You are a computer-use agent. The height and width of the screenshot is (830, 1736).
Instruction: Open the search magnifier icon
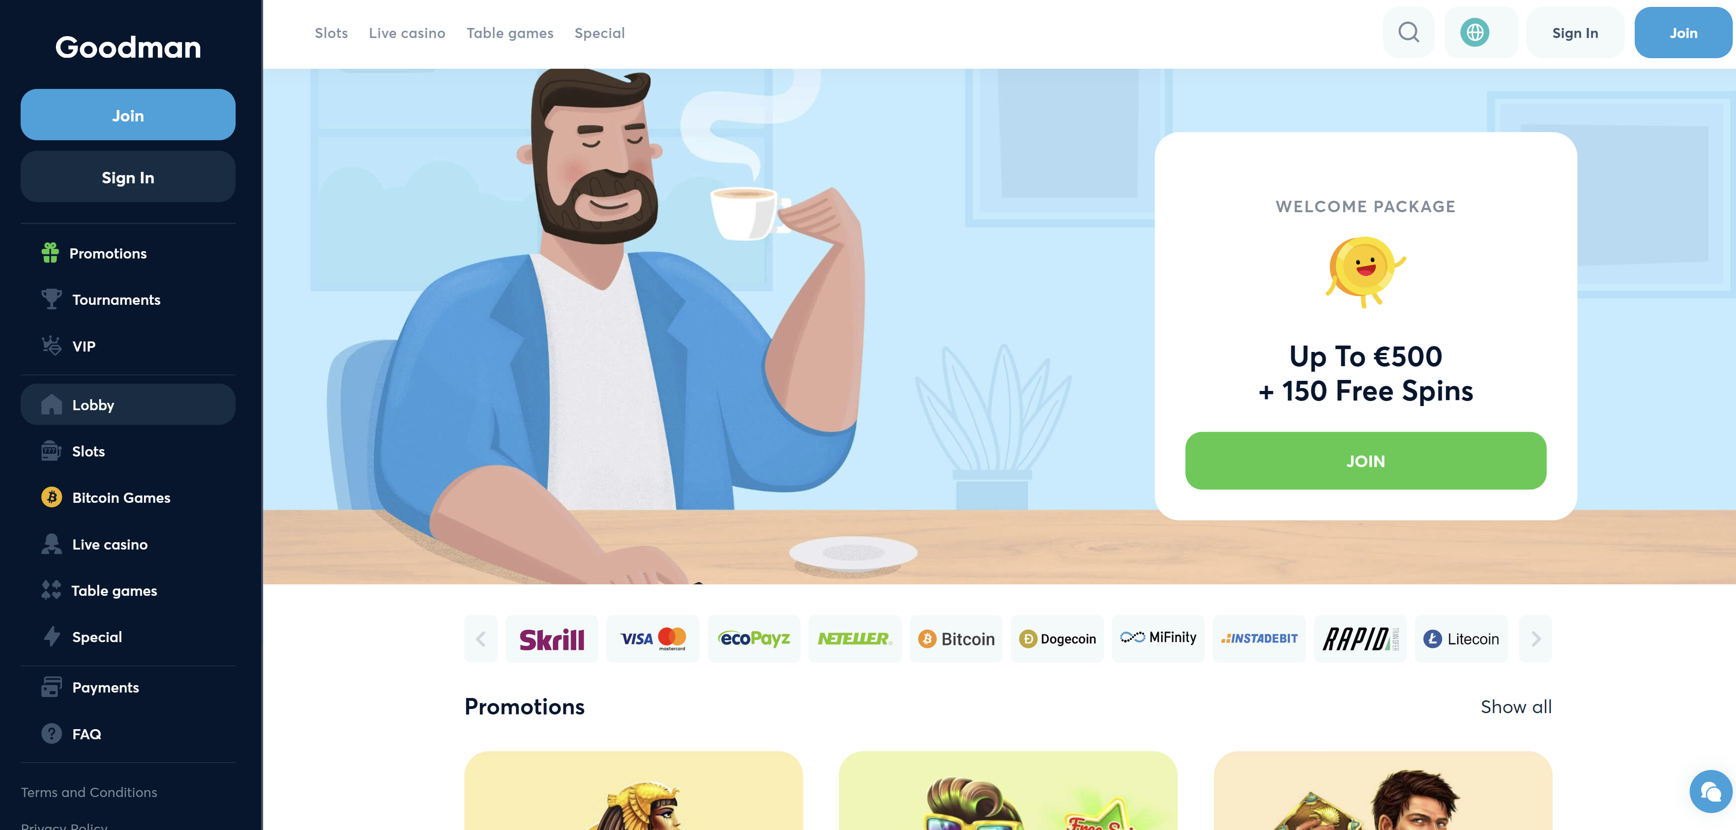[x=1409, y=33]
